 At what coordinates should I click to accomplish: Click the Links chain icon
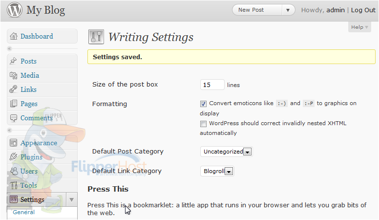click(13, 89)
